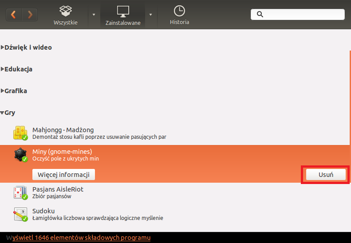Screen dimensions: 351x243
Task: Click description Zbiór pasjansów
Action: click(x=52, y=196)
